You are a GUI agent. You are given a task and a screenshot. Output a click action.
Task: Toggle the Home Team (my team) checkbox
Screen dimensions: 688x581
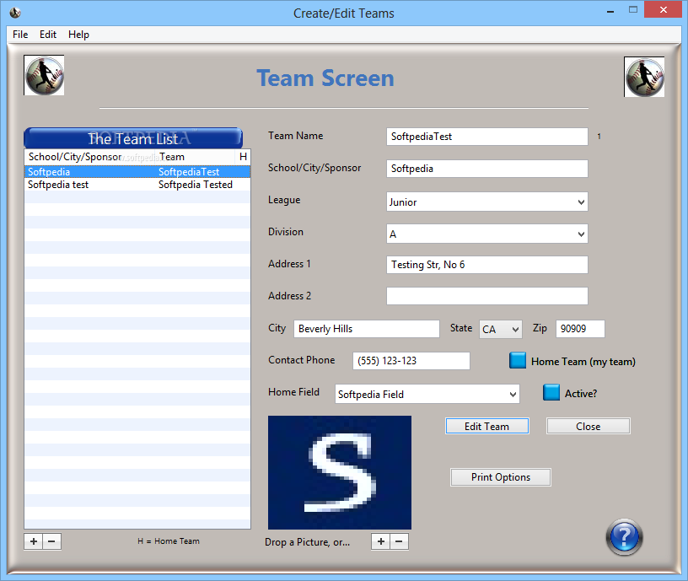(x=518, y=360)
